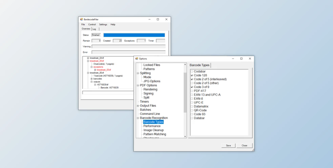Enable the QR-Code checkbox
This screenshot has width=333, height=168.
(x=192, y=110)
